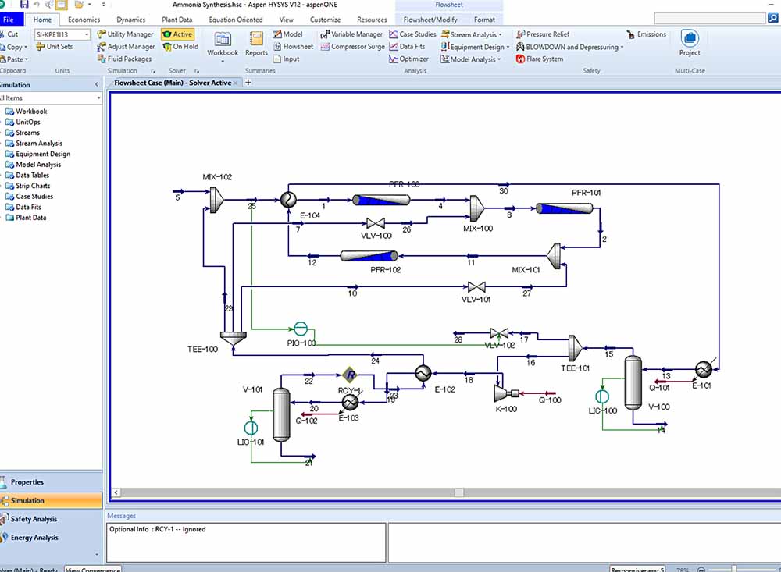Expand the Paste options dropdown
The width and height of the screenshot is (781, 572).
[27, 59]
